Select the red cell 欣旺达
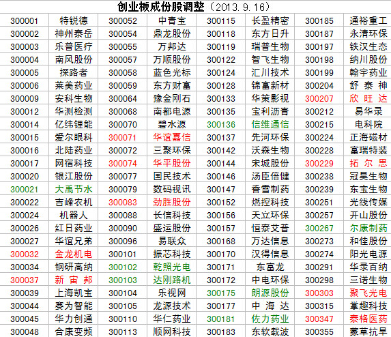Viewport: 391px width, 337px height. tap(368, 98)
